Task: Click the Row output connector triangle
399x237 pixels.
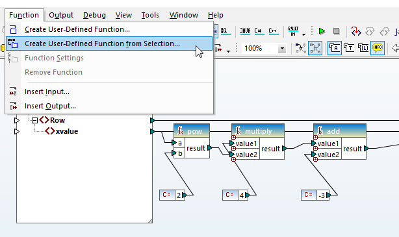Action: click(x=153, y=120)
